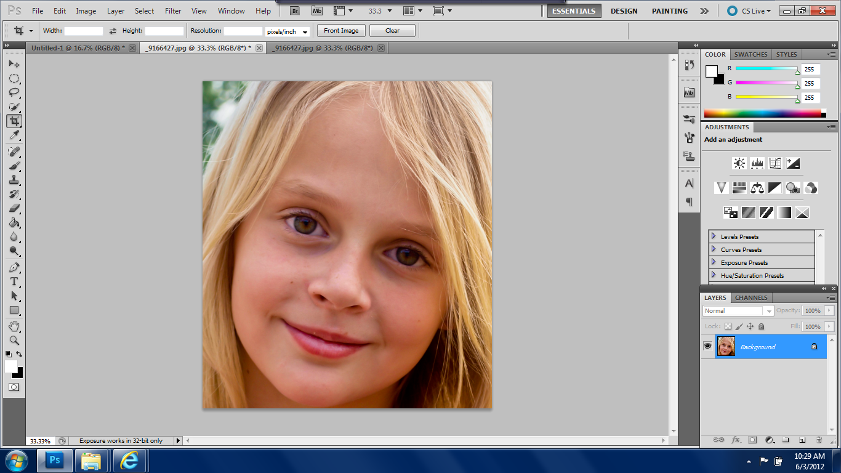Select the Brush tool
Screen dimensions: 841x473
coord(14,166)
